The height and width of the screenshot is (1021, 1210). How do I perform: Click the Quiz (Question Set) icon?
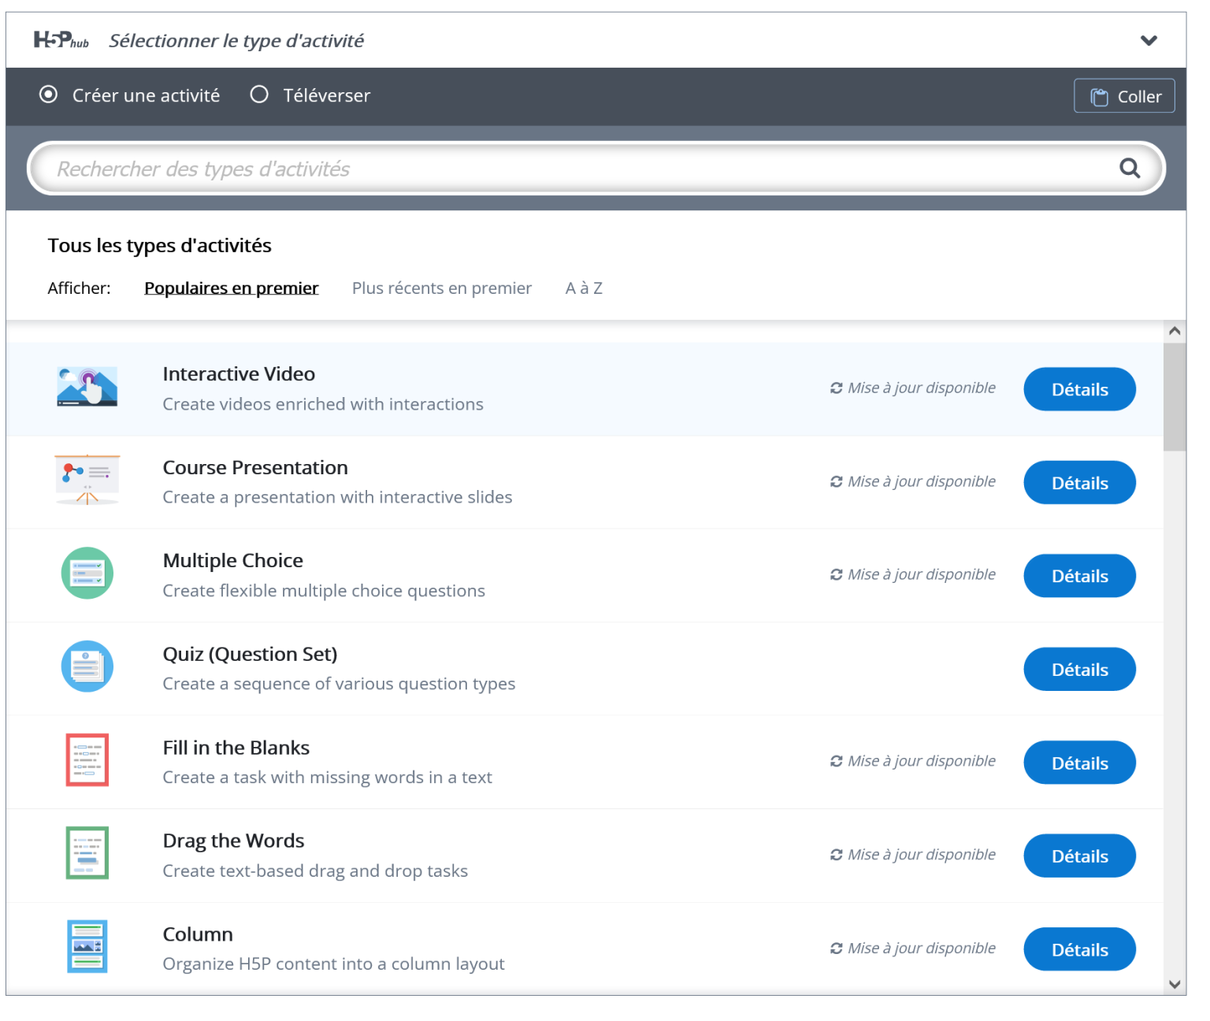point(87,666)
